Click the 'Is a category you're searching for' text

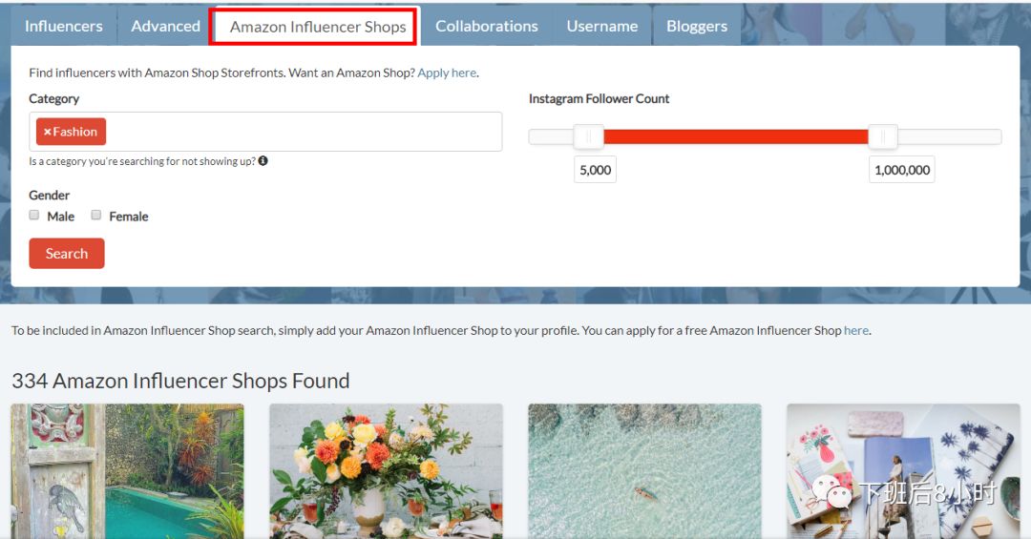[142, 162]
